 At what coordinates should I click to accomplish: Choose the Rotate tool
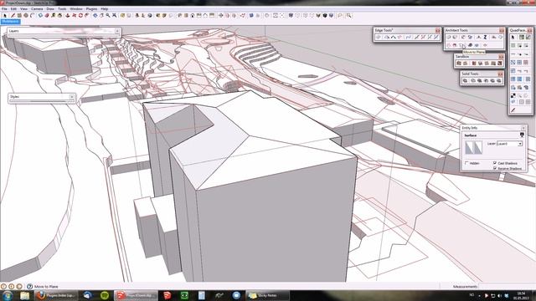pyautogui.click(x=80, y=15)
